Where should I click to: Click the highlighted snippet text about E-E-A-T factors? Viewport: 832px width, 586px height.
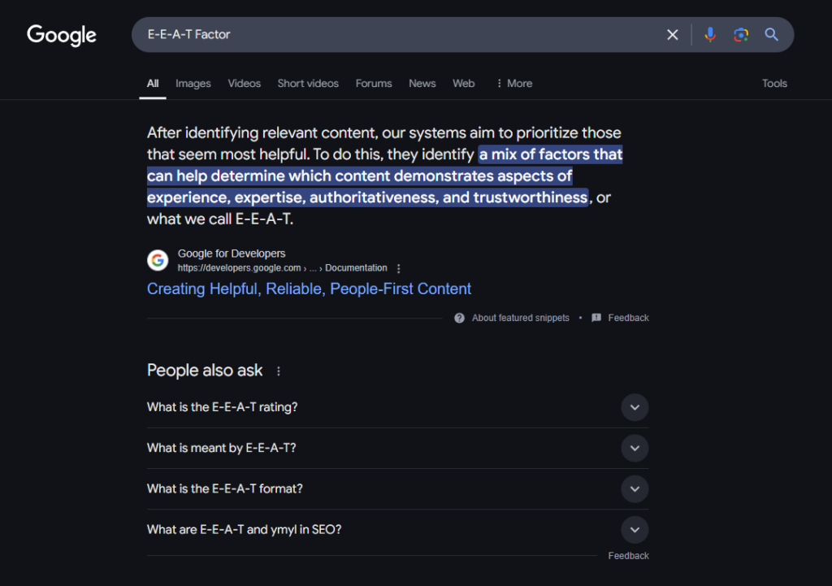[384, 176]
